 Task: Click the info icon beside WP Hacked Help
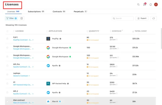[x=68, y=84]
